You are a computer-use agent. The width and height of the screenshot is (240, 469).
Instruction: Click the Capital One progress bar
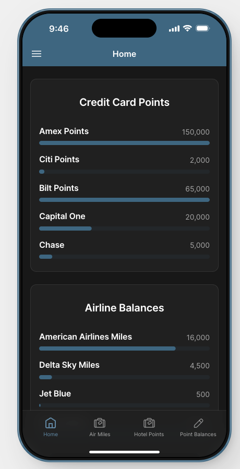[125, 229]
